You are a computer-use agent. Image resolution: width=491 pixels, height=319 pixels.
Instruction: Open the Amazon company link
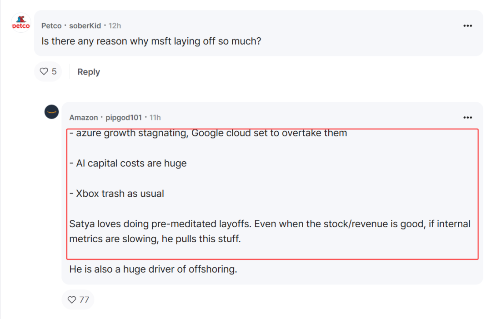pos(84,117)
